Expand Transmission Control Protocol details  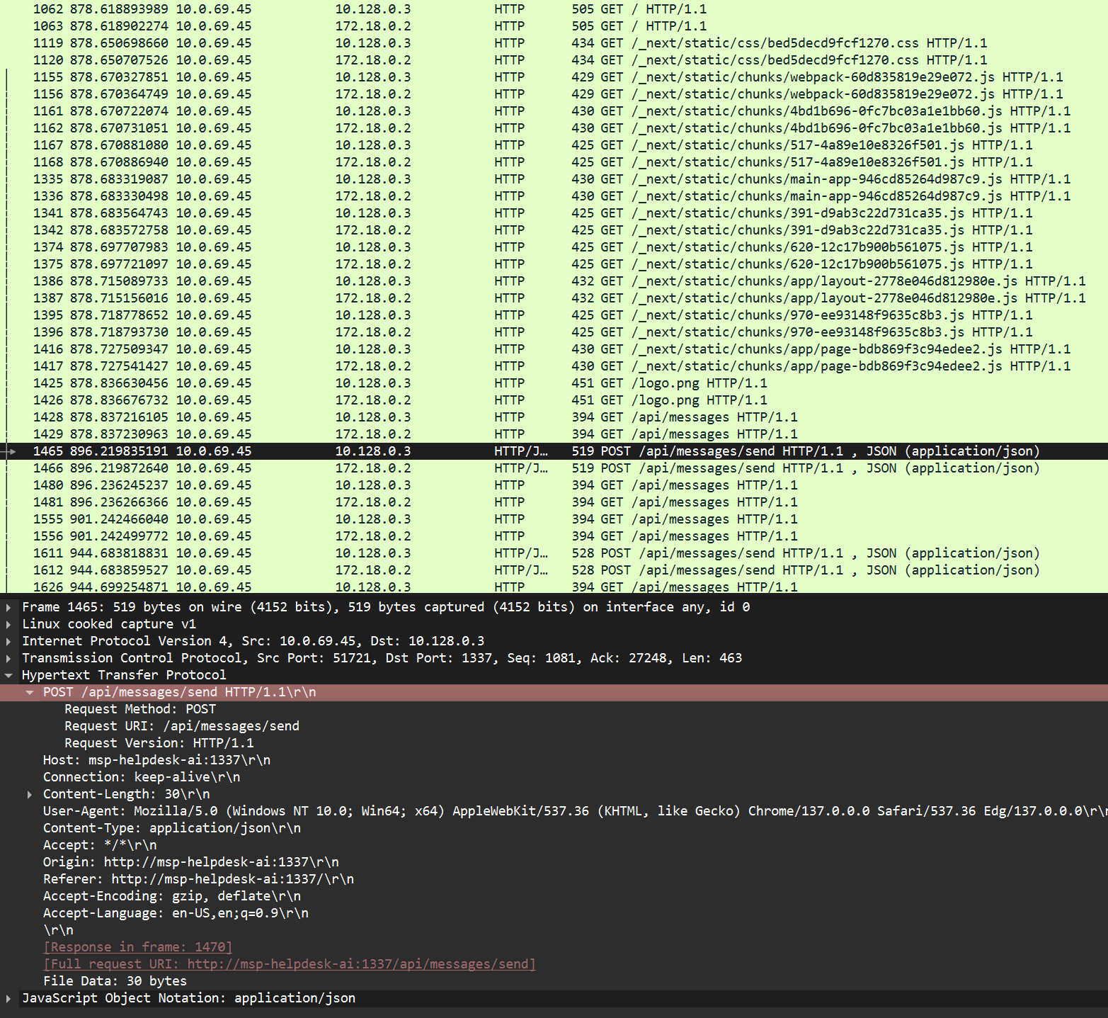(x=8, y=658)
